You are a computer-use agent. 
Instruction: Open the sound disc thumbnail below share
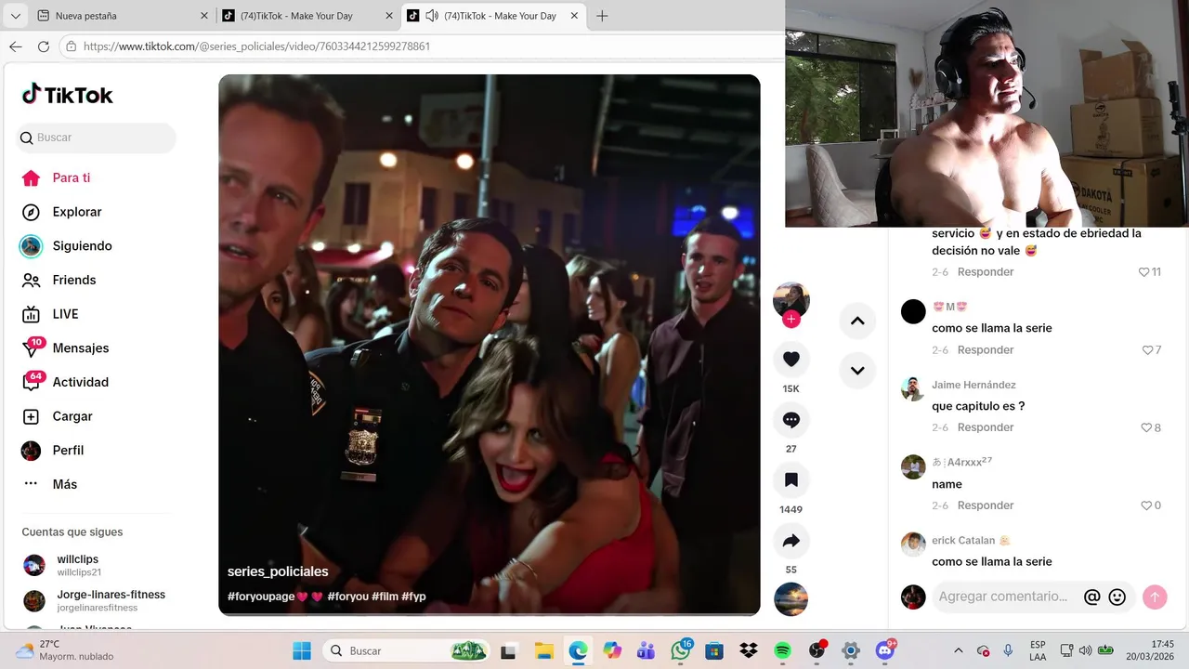pyautogui.click(x=791, y=599)
